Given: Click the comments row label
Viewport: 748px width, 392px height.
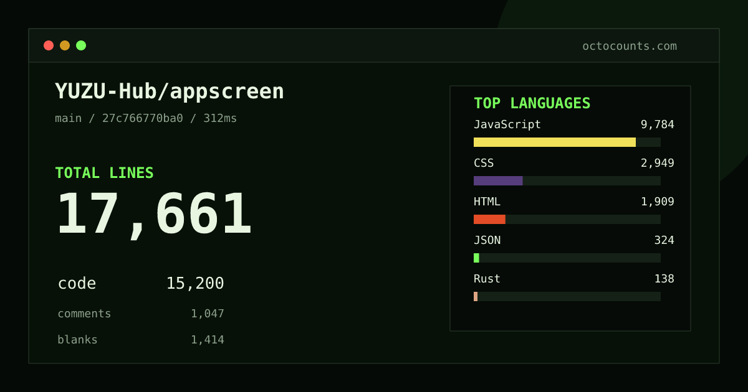Looking at the screenshot, I should (x=84, y=314).
